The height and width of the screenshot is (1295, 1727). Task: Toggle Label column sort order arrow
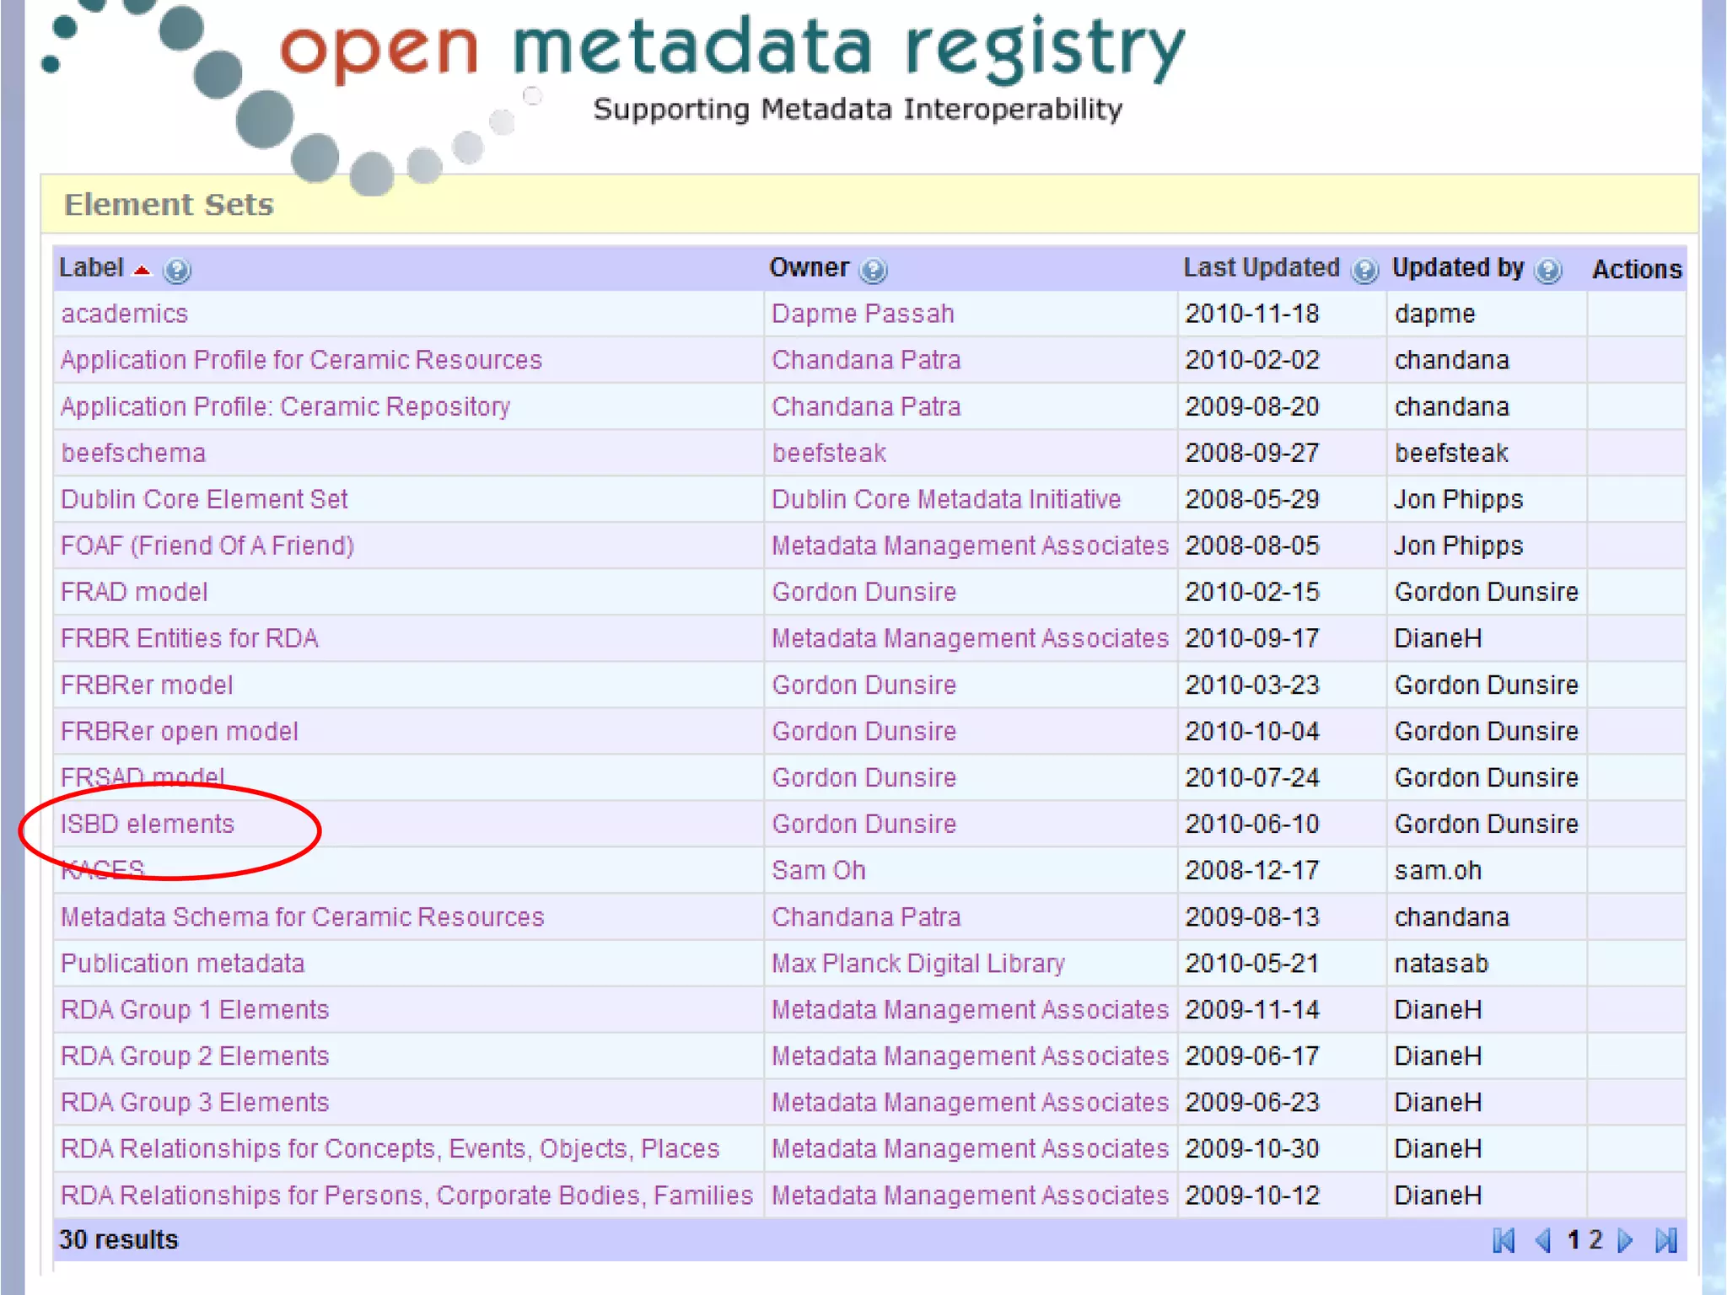click(143, 271)
